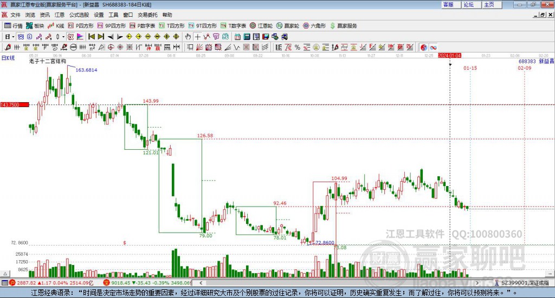
Task: Select the percent % retracement tool
Action: [x=298, y=47]
